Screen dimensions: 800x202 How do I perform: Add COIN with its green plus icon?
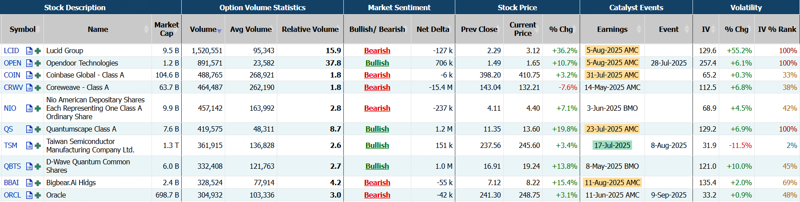38,75
